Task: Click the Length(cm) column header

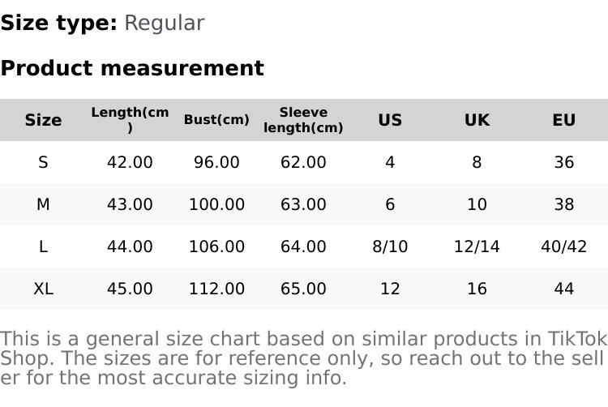Action: click(130, 120)
